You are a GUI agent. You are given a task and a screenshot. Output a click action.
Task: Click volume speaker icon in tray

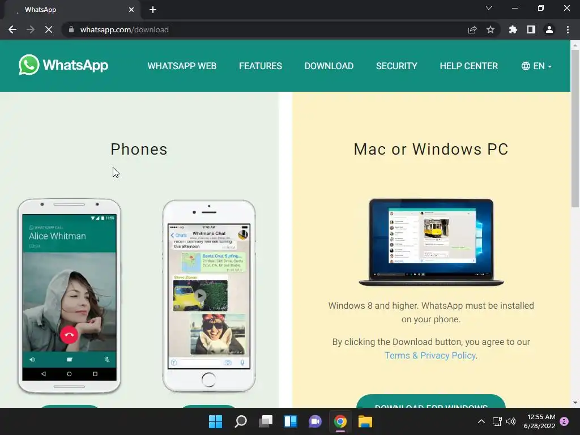[511, 421]
